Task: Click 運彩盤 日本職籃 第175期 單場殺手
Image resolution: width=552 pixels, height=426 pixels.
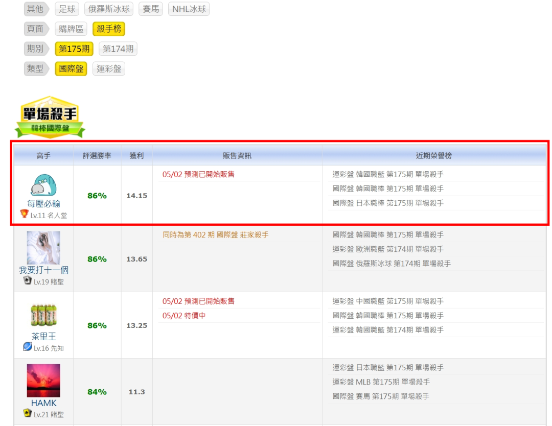Action: point(388,368)
